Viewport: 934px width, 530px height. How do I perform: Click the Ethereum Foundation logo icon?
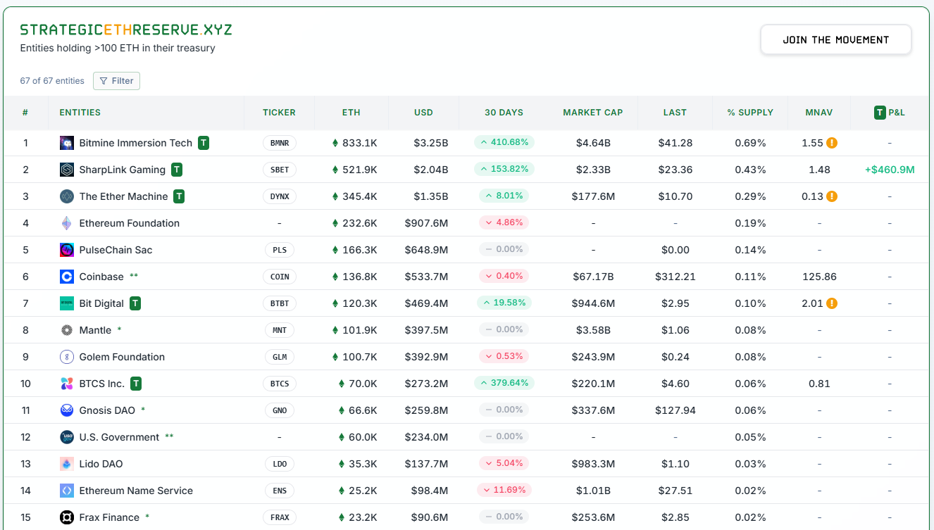point(67,223)
